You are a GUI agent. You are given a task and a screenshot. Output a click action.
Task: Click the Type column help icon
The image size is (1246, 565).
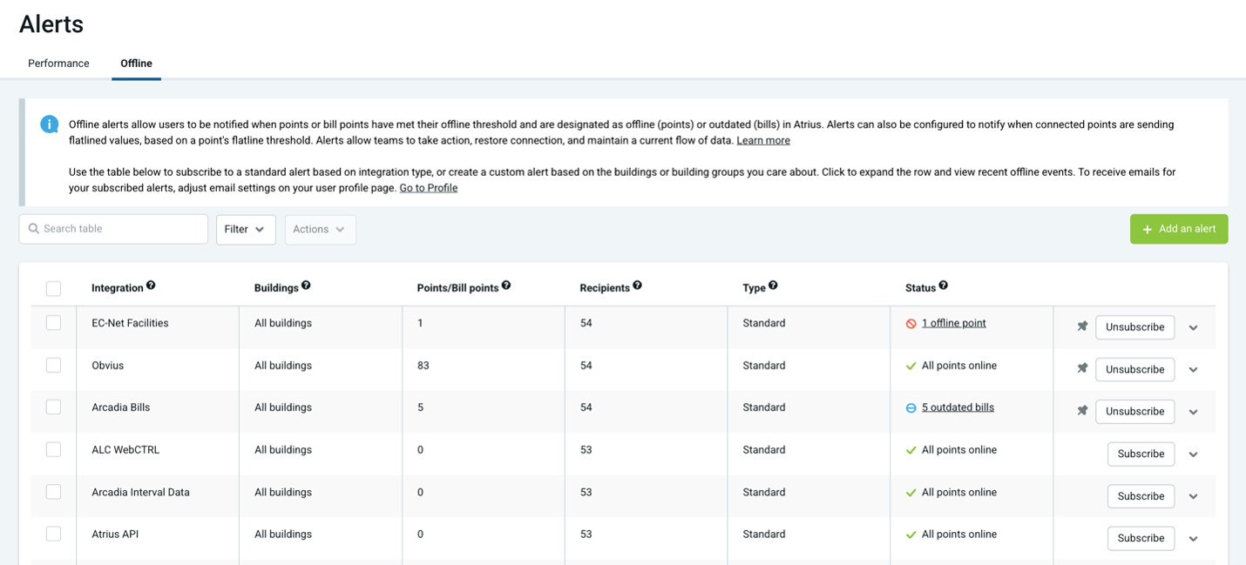click(773, 286)
